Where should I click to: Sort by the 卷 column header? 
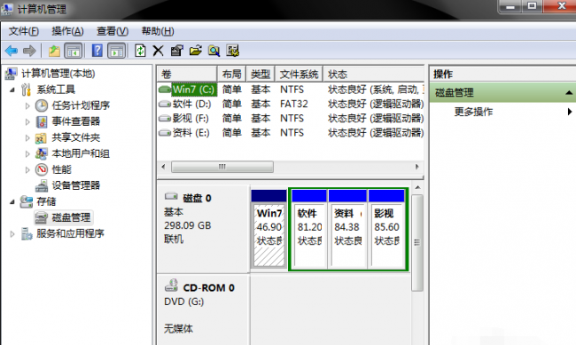(x=187, y=74)
